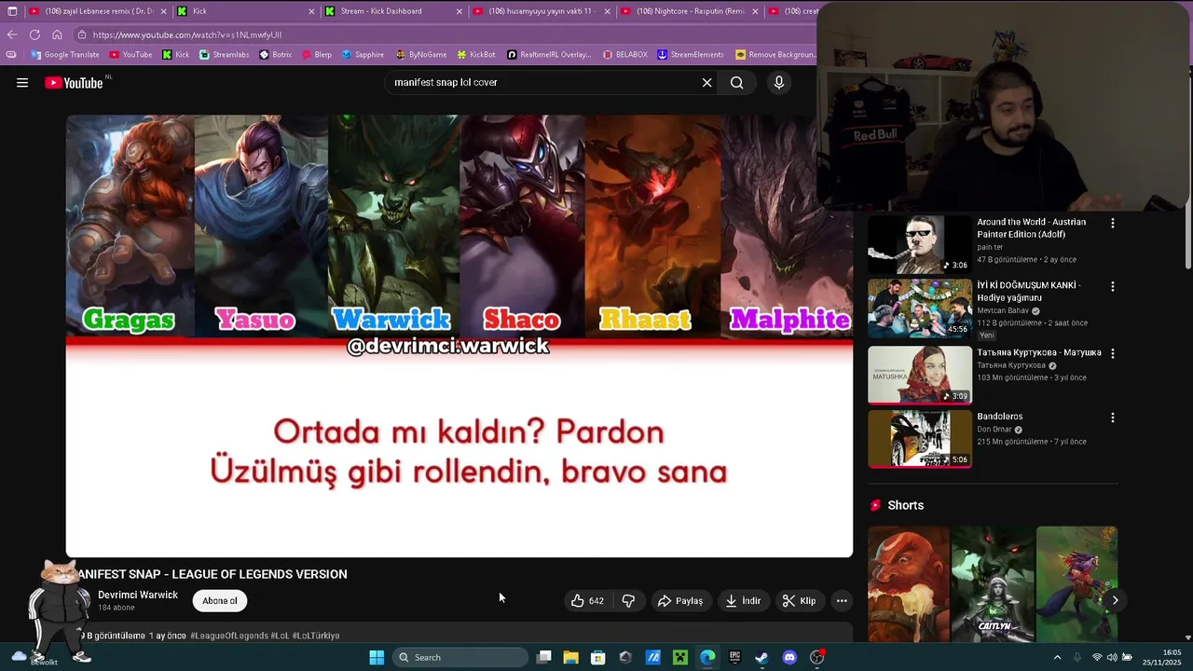Viewport: 1193px width, 671px height.
Task: Open options menu for İYİ Kİ DOĞMUŞUM video
Action: tap(1112, 287)
